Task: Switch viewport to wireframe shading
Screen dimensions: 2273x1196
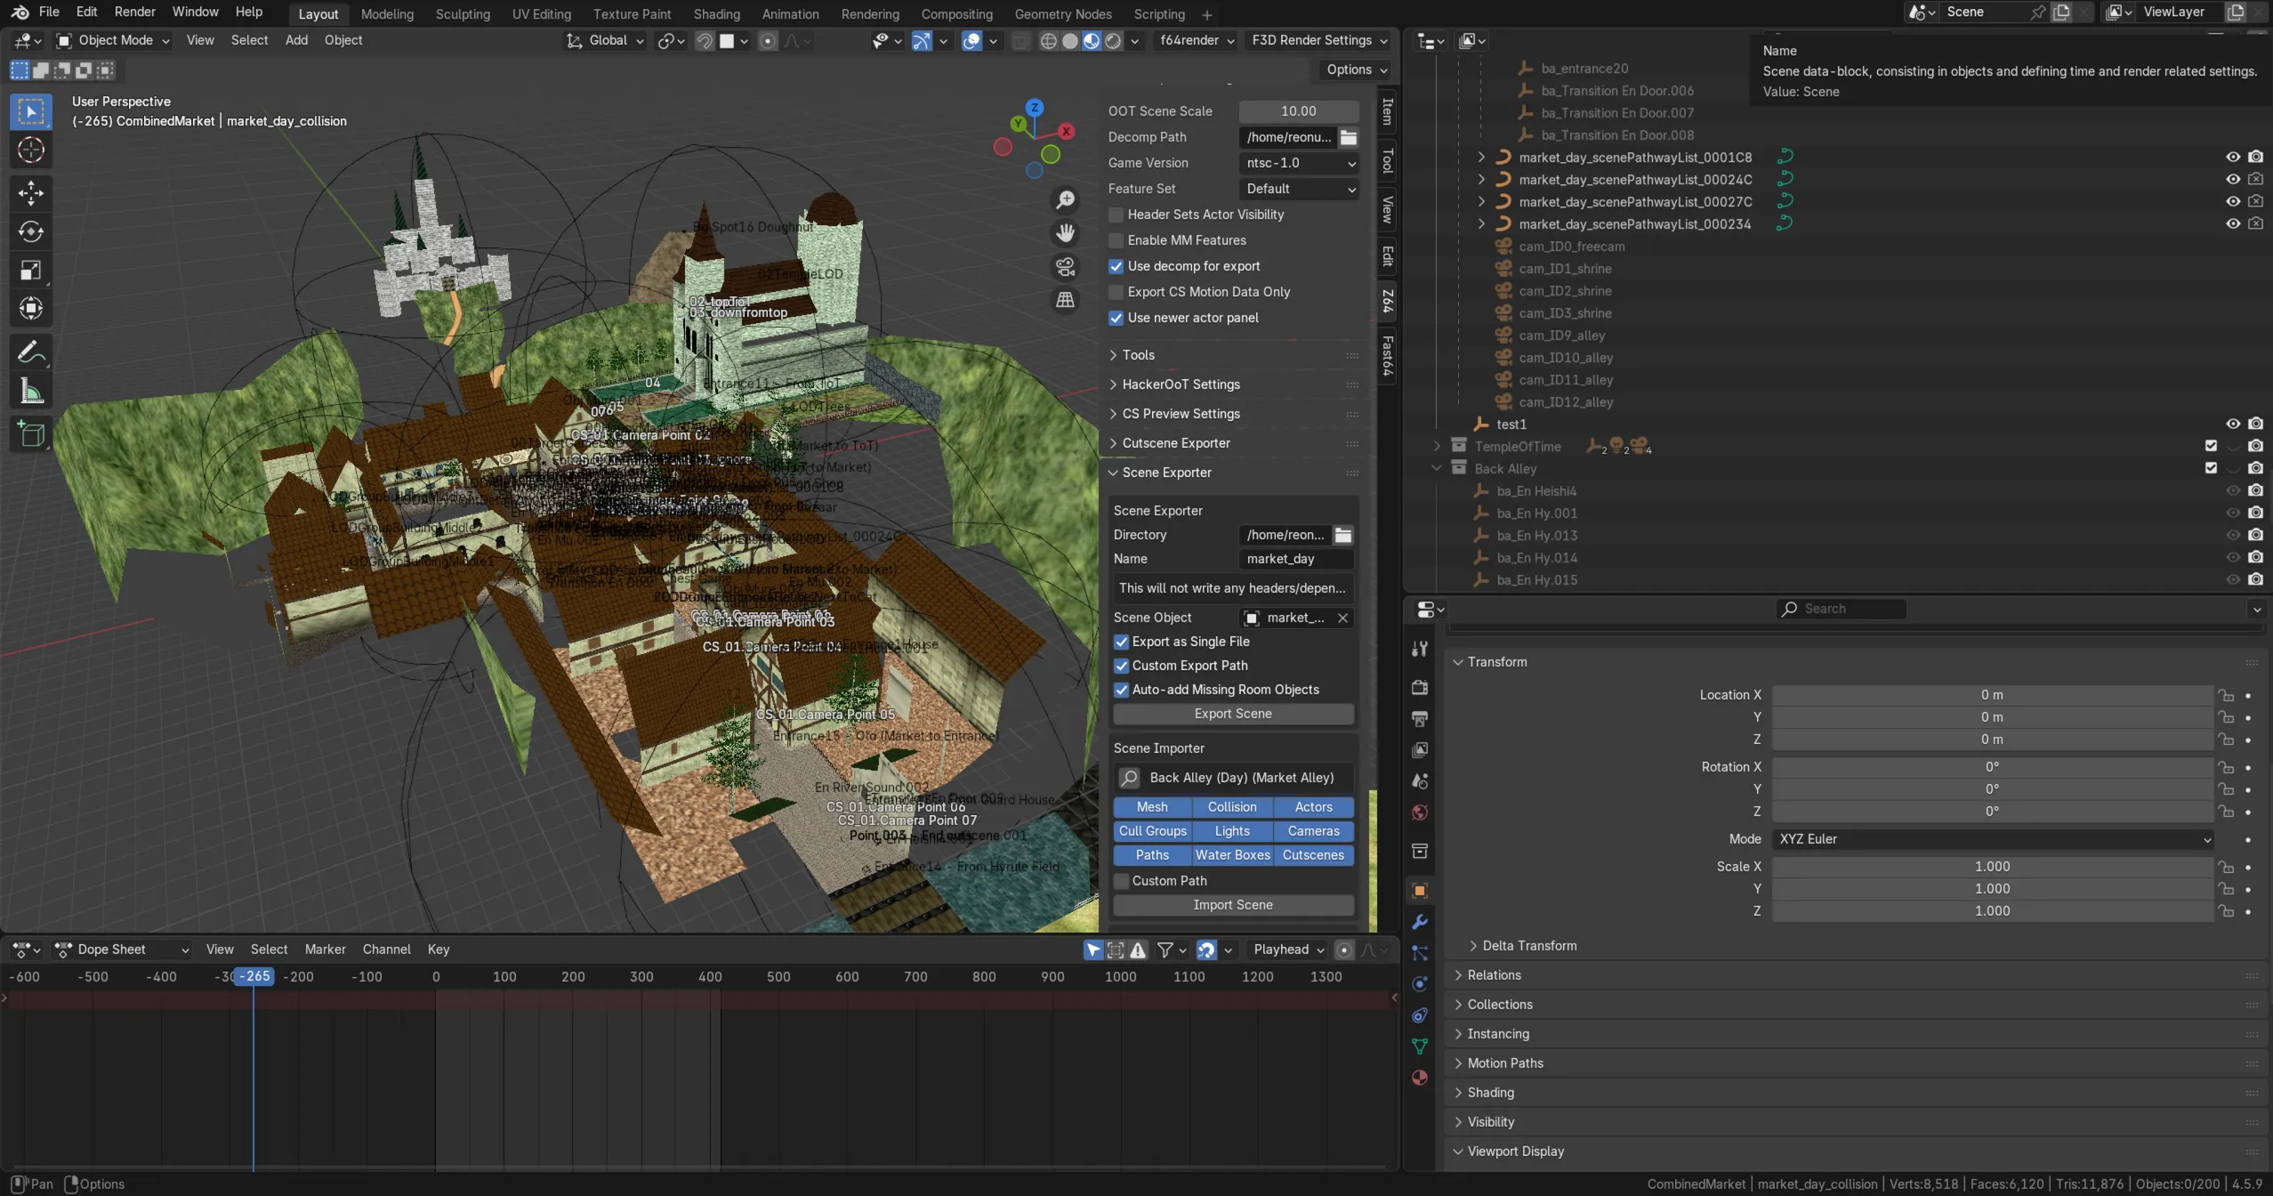Action: [1049, 41]
